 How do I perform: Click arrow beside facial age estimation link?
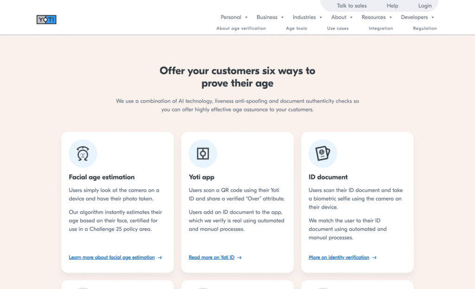pyautogui.click(x=160, y=258)
